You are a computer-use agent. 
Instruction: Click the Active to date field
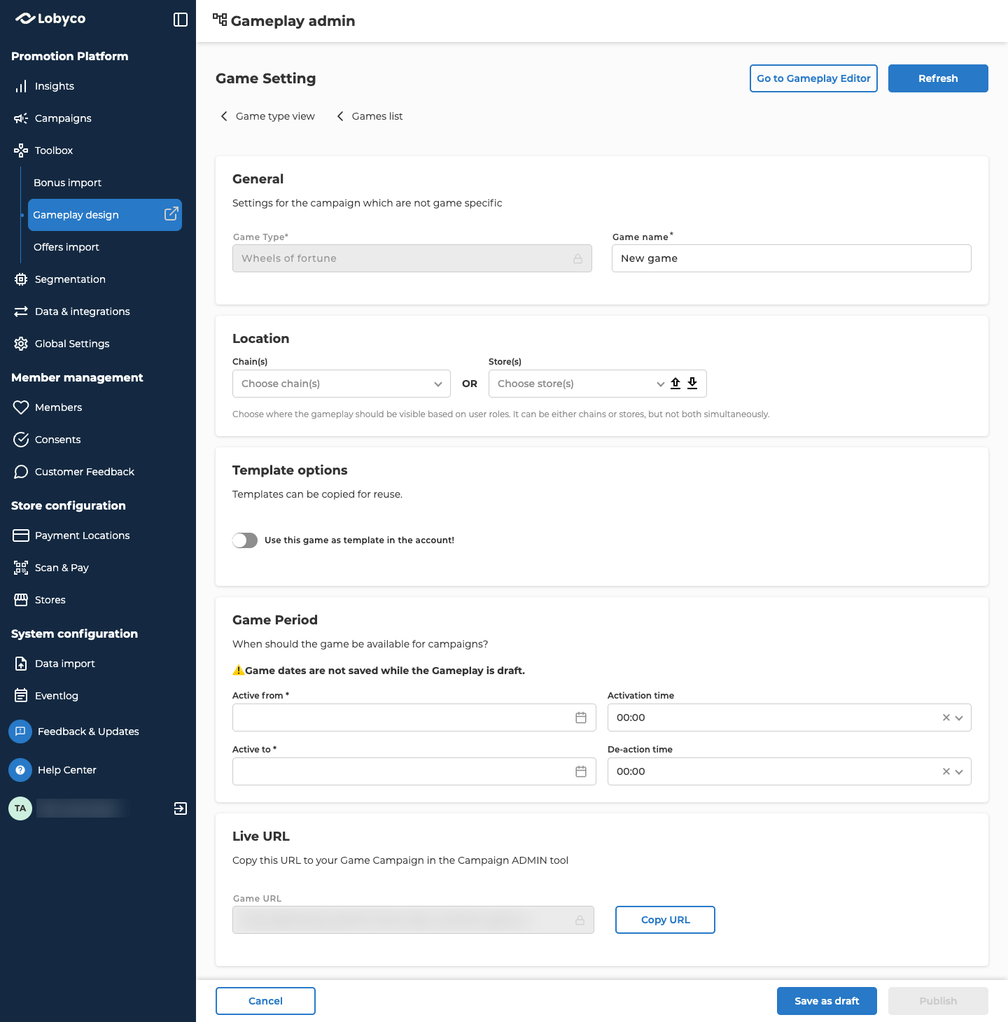pyautogui.click(x=414, y=771)
